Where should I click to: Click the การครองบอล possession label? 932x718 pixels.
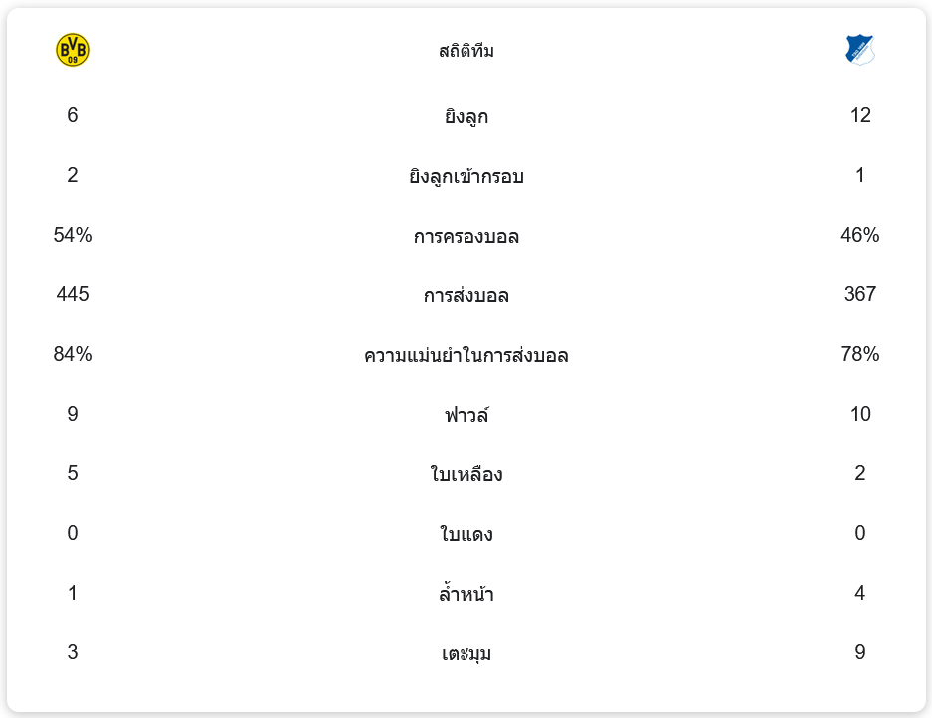click(x=466, y=236)
